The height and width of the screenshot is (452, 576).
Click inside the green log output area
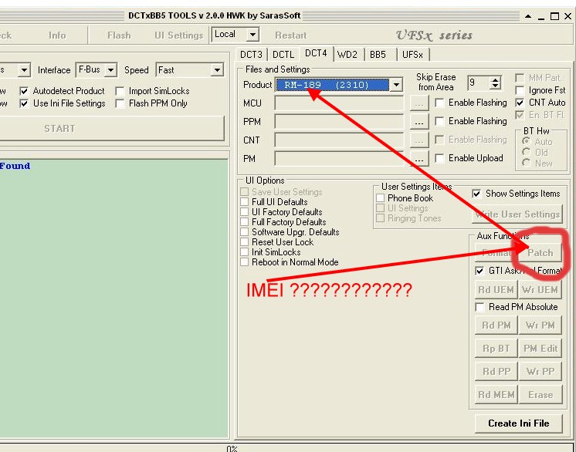[x=114, y=297]
